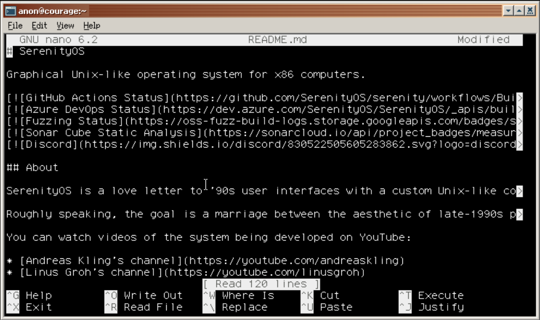The image size is (540, 320).
Task: Click the ^R Read File shortcut
Action: click(144, 307)
